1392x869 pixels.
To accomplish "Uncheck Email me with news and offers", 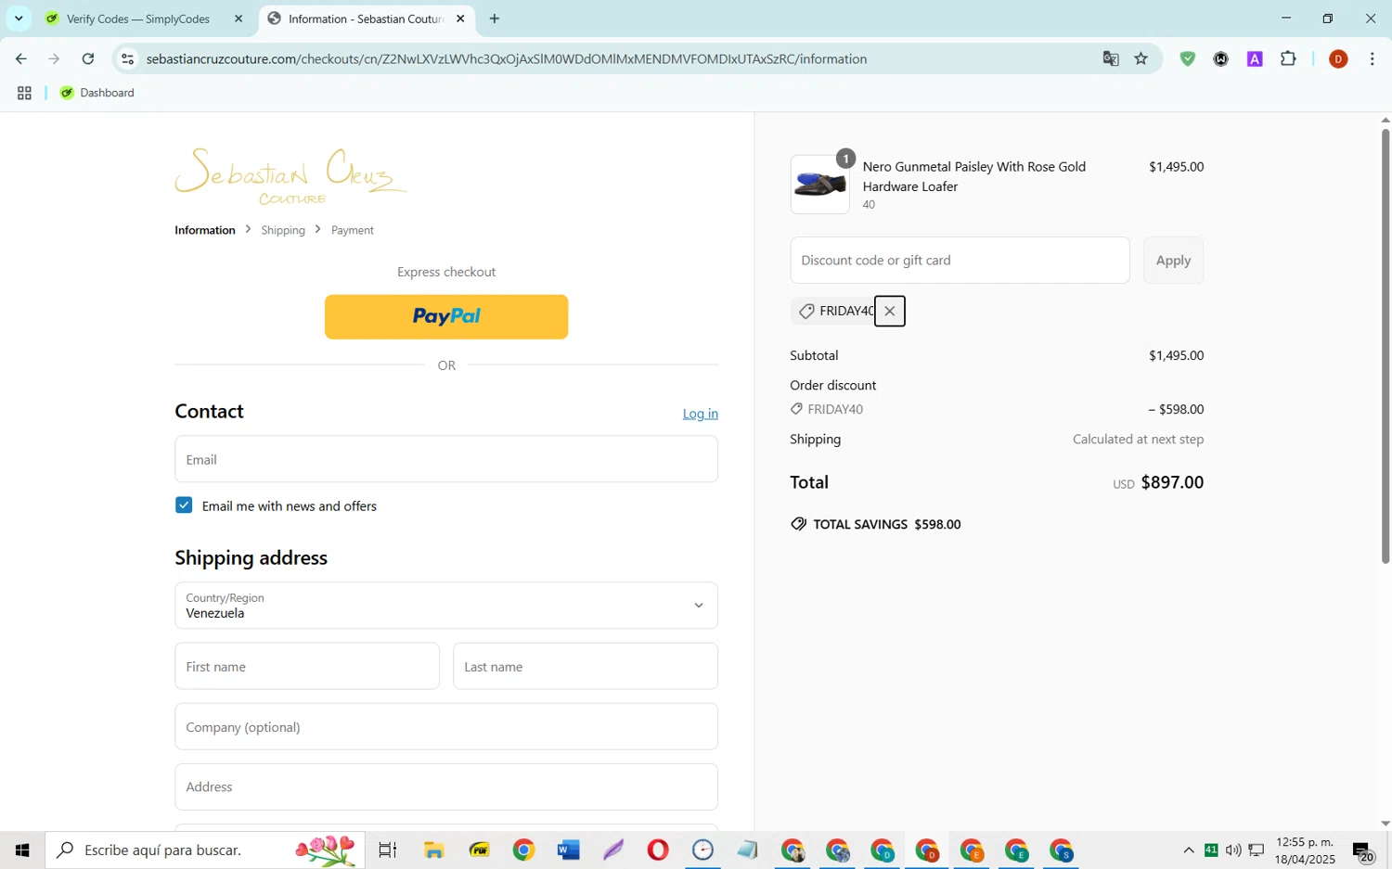I will (184, 505).
